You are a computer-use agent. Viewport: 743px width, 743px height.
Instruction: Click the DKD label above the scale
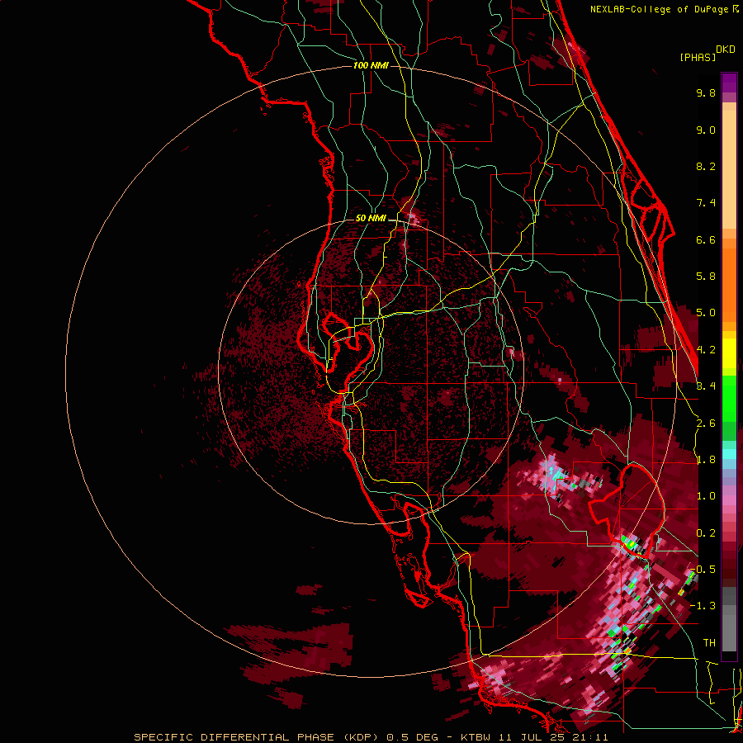pos(726,50)
